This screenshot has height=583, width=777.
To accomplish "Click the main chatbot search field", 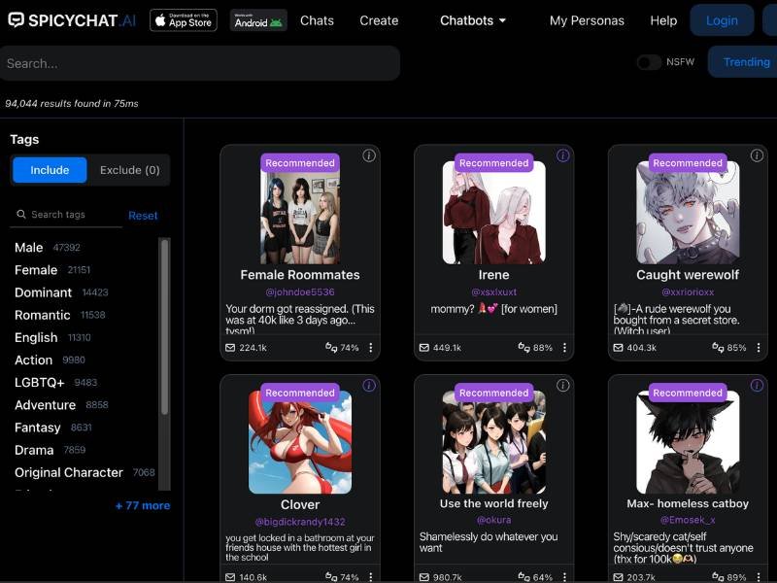I will click(199, 63).
